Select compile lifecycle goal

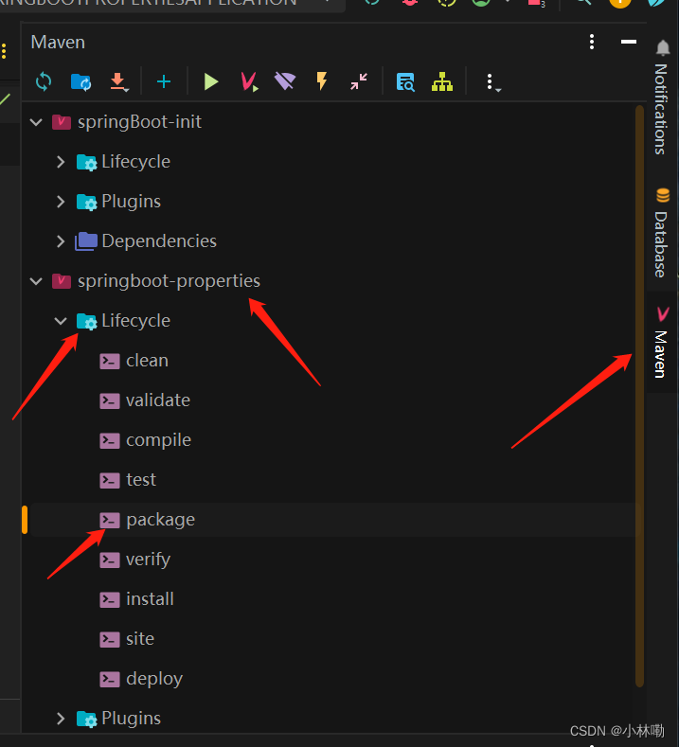click(159, 440)
